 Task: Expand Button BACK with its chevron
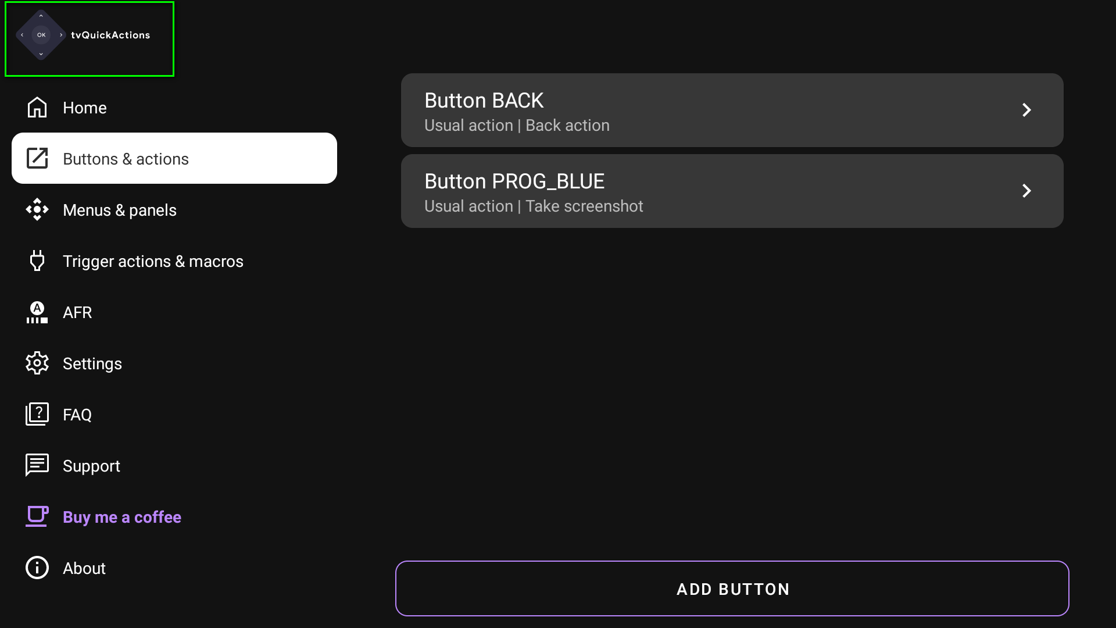(x=1026, y=110)
